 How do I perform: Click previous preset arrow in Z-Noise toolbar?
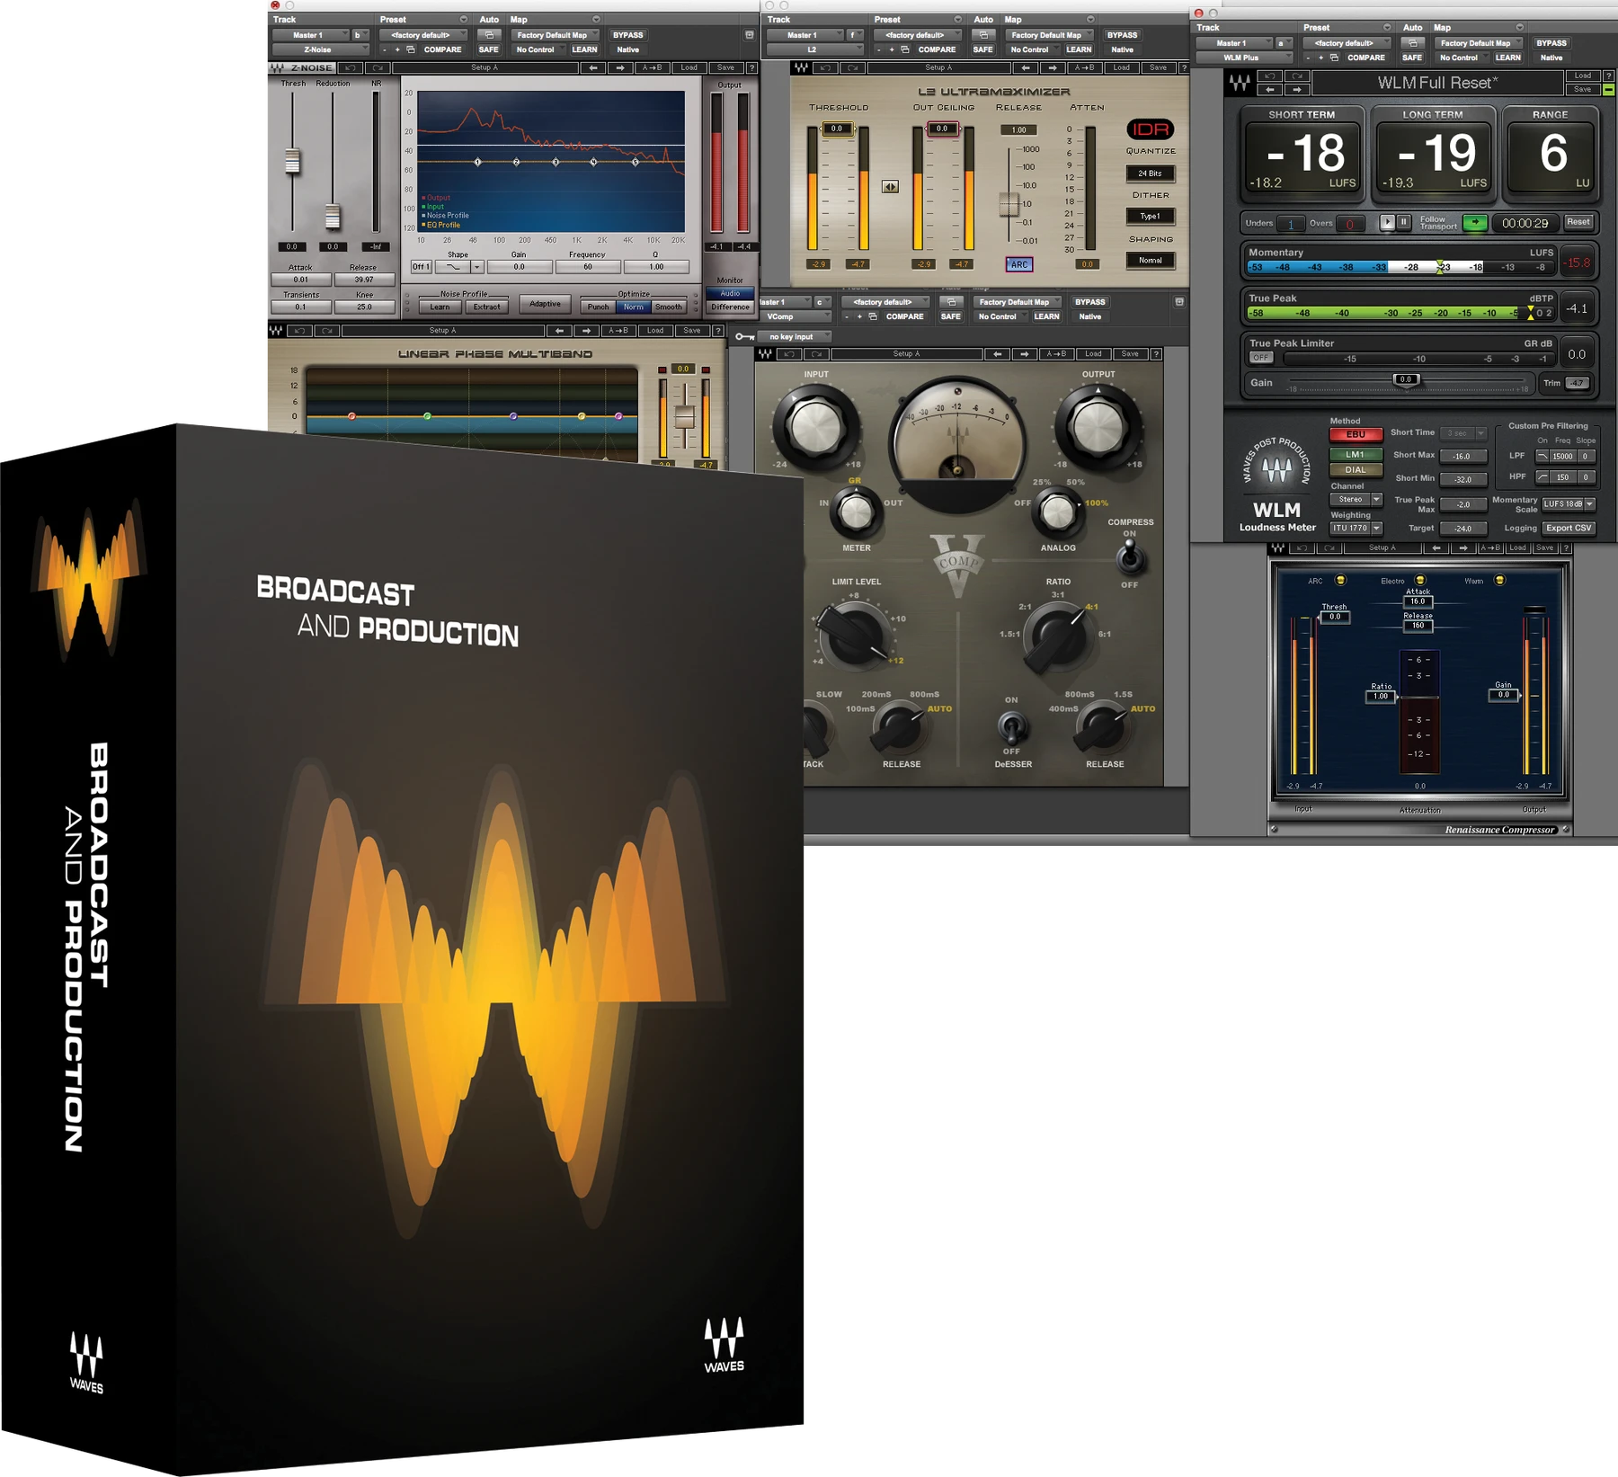coord(592,68)
